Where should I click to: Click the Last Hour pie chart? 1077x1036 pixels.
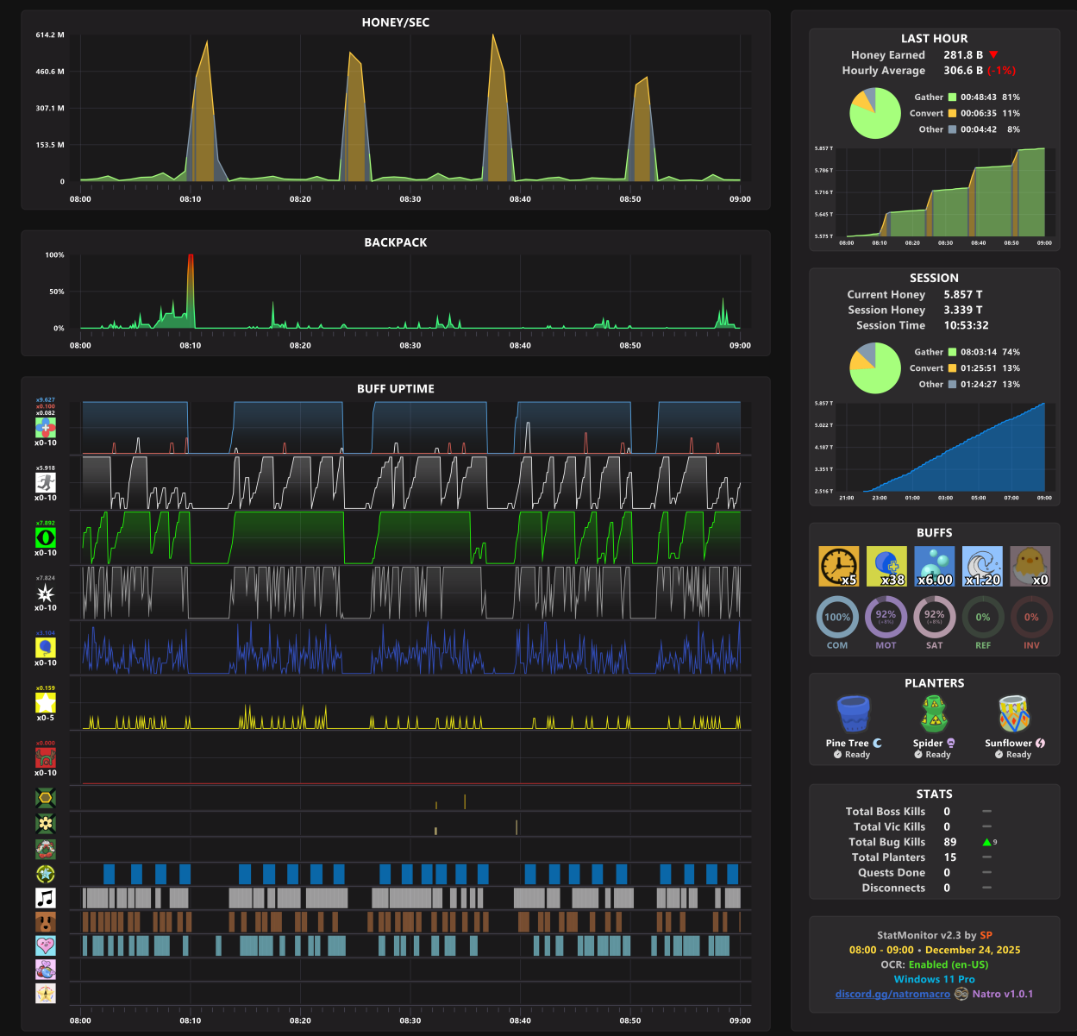point(875,113)
